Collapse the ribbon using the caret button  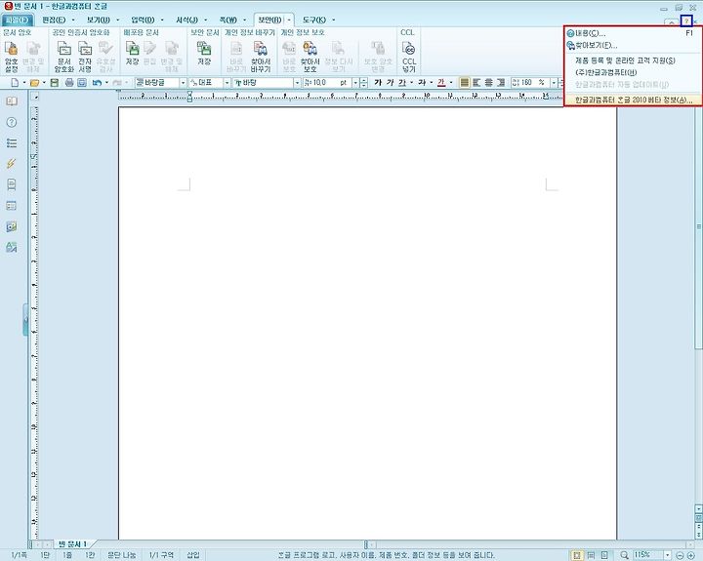[671, 22]
